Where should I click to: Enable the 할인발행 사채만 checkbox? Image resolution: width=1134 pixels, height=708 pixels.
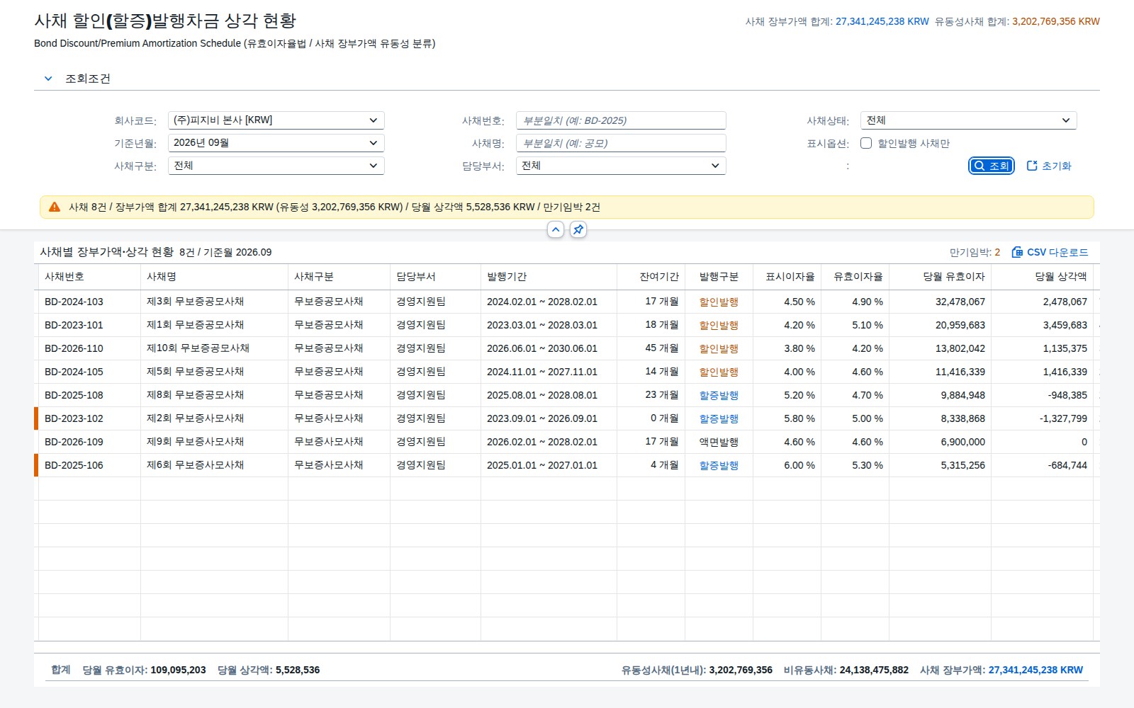(866, 143)
